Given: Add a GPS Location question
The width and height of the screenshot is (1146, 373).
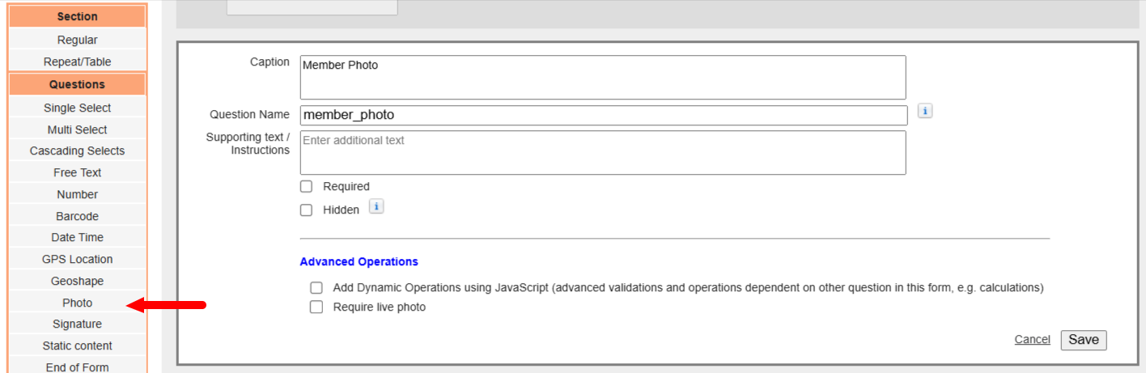Looking at the screenshot, I should coord(78,259).
